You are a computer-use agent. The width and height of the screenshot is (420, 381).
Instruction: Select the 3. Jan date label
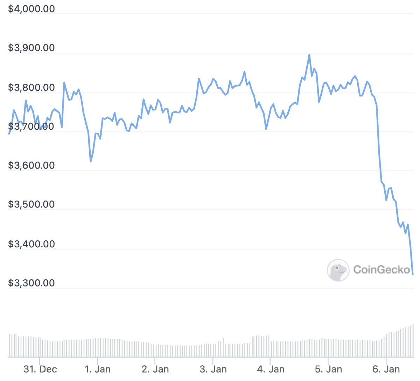213,369
